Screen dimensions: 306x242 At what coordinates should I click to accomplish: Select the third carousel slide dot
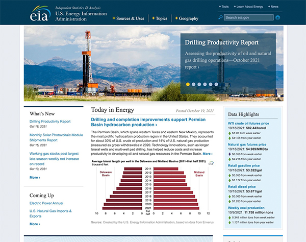(x=199, y=84)
